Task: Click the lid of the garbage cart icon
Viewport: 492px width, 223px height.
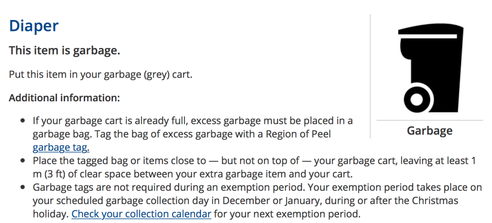Action: pyautogui.click(x=430, y=30)
